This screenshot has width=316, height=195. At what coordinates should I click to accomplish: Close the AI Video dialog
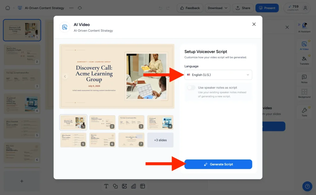click(254, 24)
